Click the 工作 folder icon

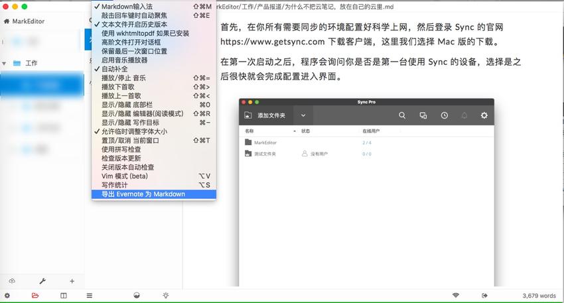pos(17,63)
